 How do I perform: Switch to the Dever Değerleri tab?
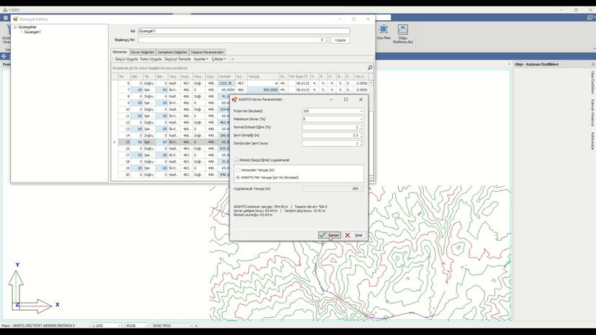coord(143,52)
